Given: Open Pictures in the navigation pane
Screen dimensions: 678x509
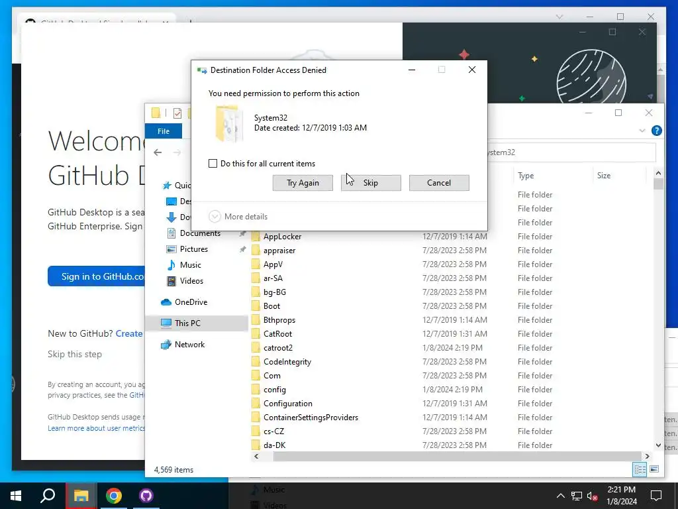Looking at the screenshot, I should tap(194, 249).
